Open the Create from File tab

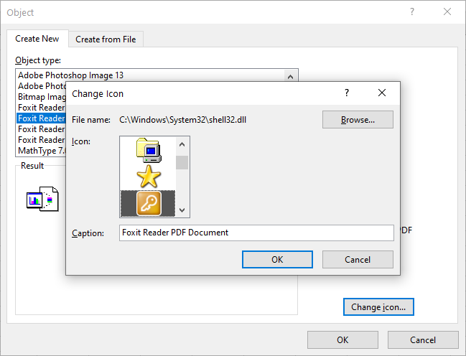pyautogui.click(x=106, y=39)
